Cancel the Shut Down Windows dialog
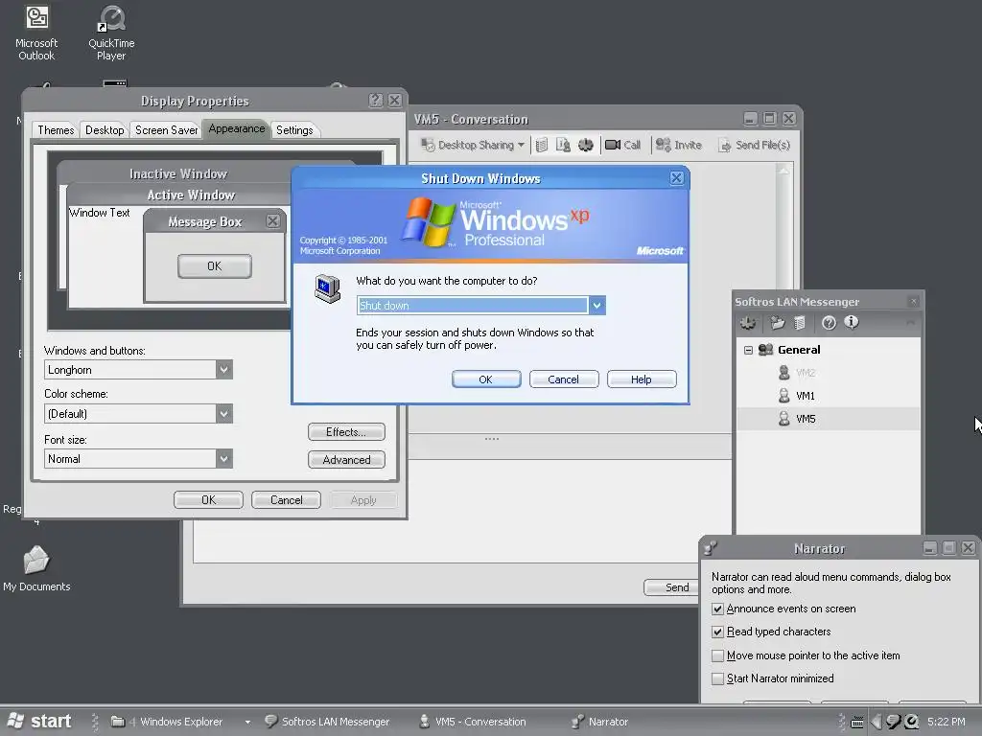Image resolution: width=982 pixels, height=736 pixels. (564, 379)
